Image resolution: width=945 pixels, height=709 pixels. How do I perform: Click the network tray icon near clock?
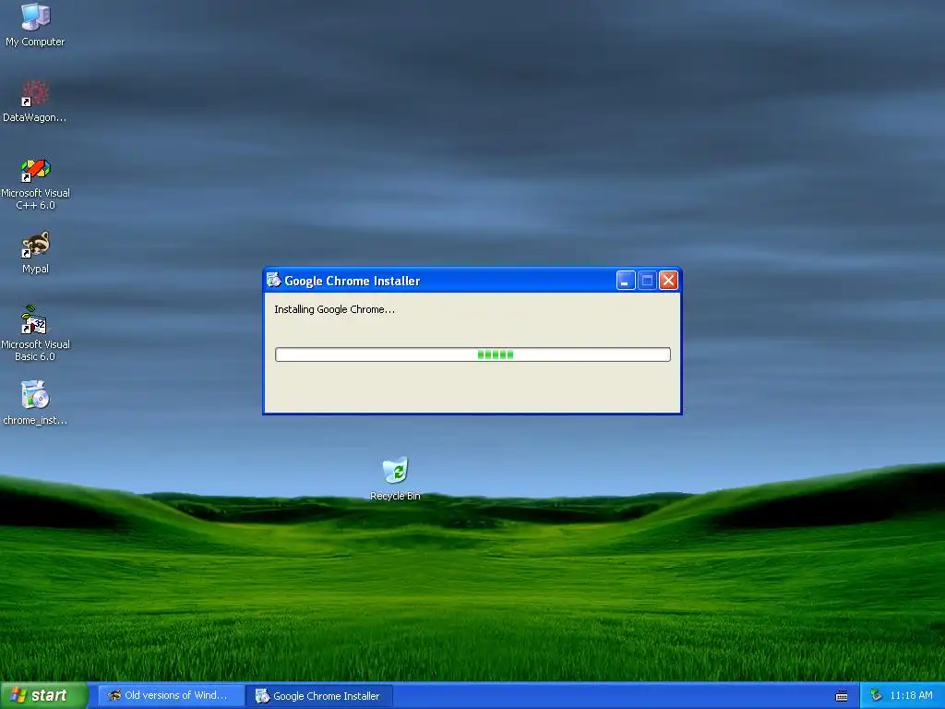876,696
